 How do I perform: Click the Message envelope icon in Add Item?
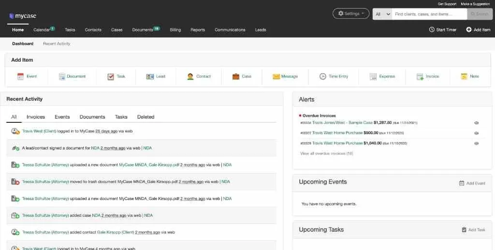coord(276,77)
